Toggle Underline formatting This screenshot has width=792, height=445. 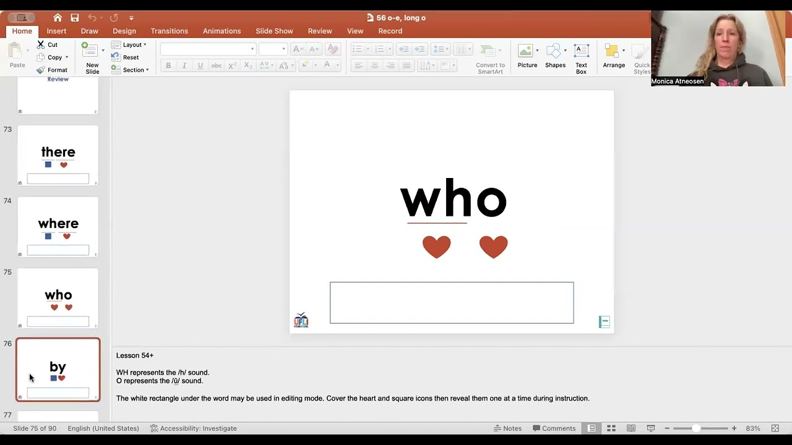[x=200, y=66]
